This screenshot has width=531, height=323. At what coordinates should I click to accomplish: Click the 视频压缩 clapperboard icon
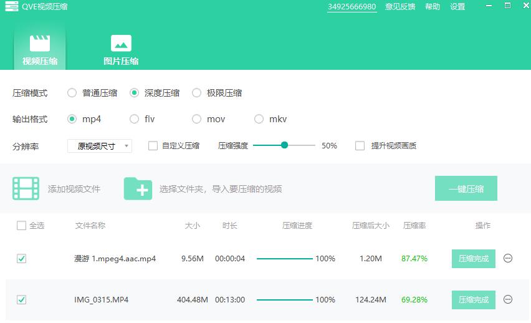pyautogui.click(x=40, y=43)
